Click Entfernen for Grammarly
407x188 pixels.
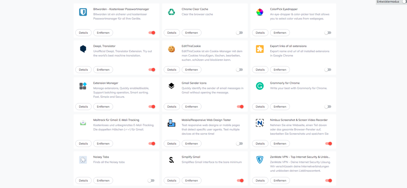(280, 107)
